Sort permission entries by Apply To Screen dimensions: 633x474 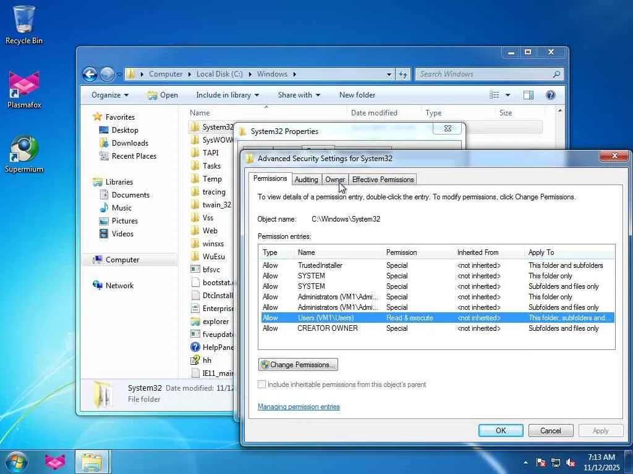click(x=569, y=252)
